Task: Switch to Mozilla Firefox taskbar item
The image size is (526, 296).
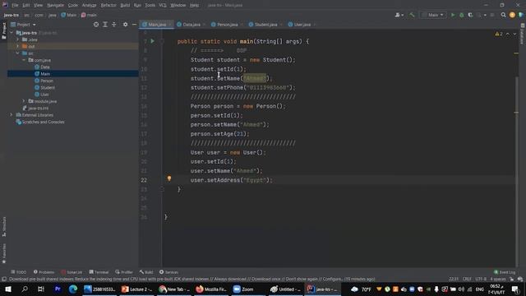Action: [210, 289]
